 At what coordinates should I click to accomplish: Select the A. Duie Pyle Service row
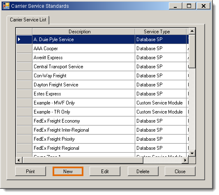[102, 39]
